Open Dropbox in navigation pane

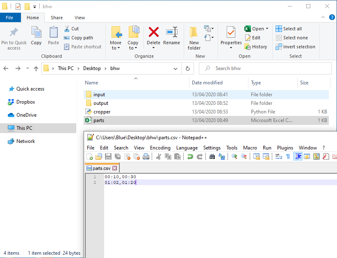21,102
